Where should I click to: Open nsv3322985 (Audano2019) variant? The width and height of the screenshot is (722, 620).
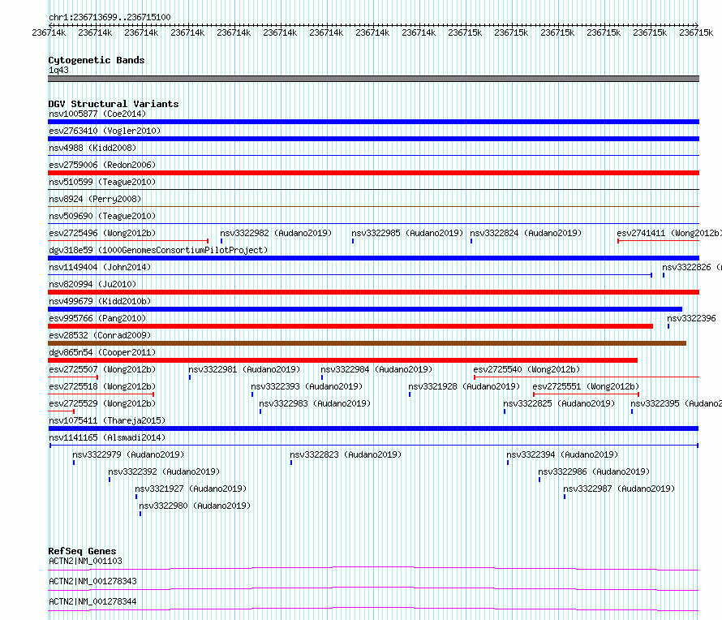point(407,233)
